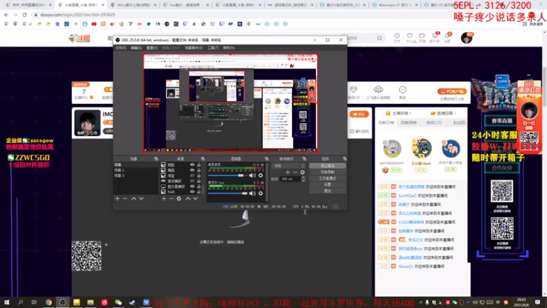Mute the 麦克风/Aux channel speaker
Viewport: 547px width, 308px height.
(252, 194)
